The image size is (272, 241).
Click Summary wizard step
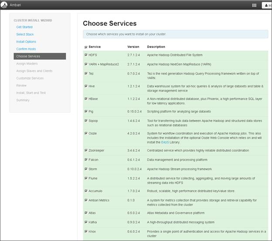click(23, 100)
